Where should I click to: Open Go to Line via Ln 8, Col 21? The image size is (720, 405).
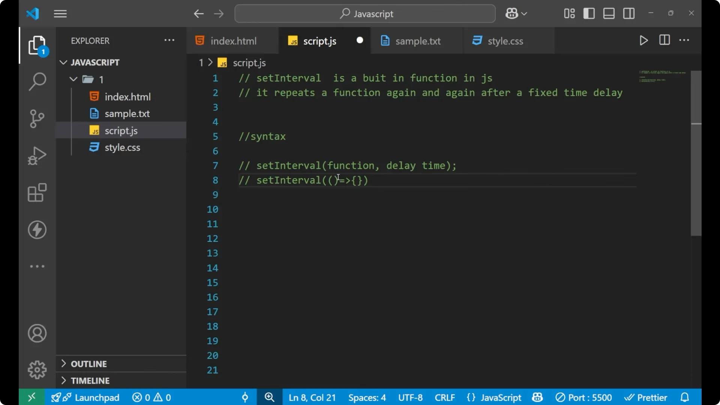[x=312, y=397]
